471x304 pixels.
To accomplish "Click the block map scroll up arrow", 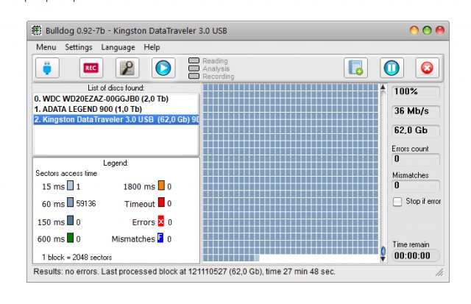I will click(x=383, y=87).
